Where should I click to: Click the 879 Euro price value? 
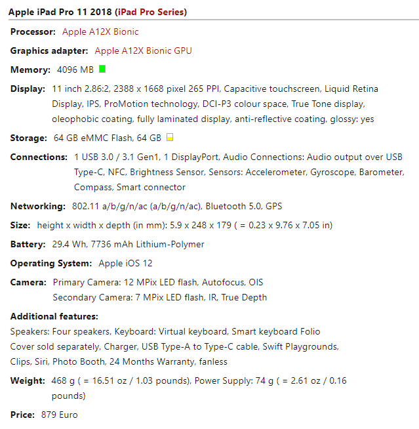click(60, 415)
